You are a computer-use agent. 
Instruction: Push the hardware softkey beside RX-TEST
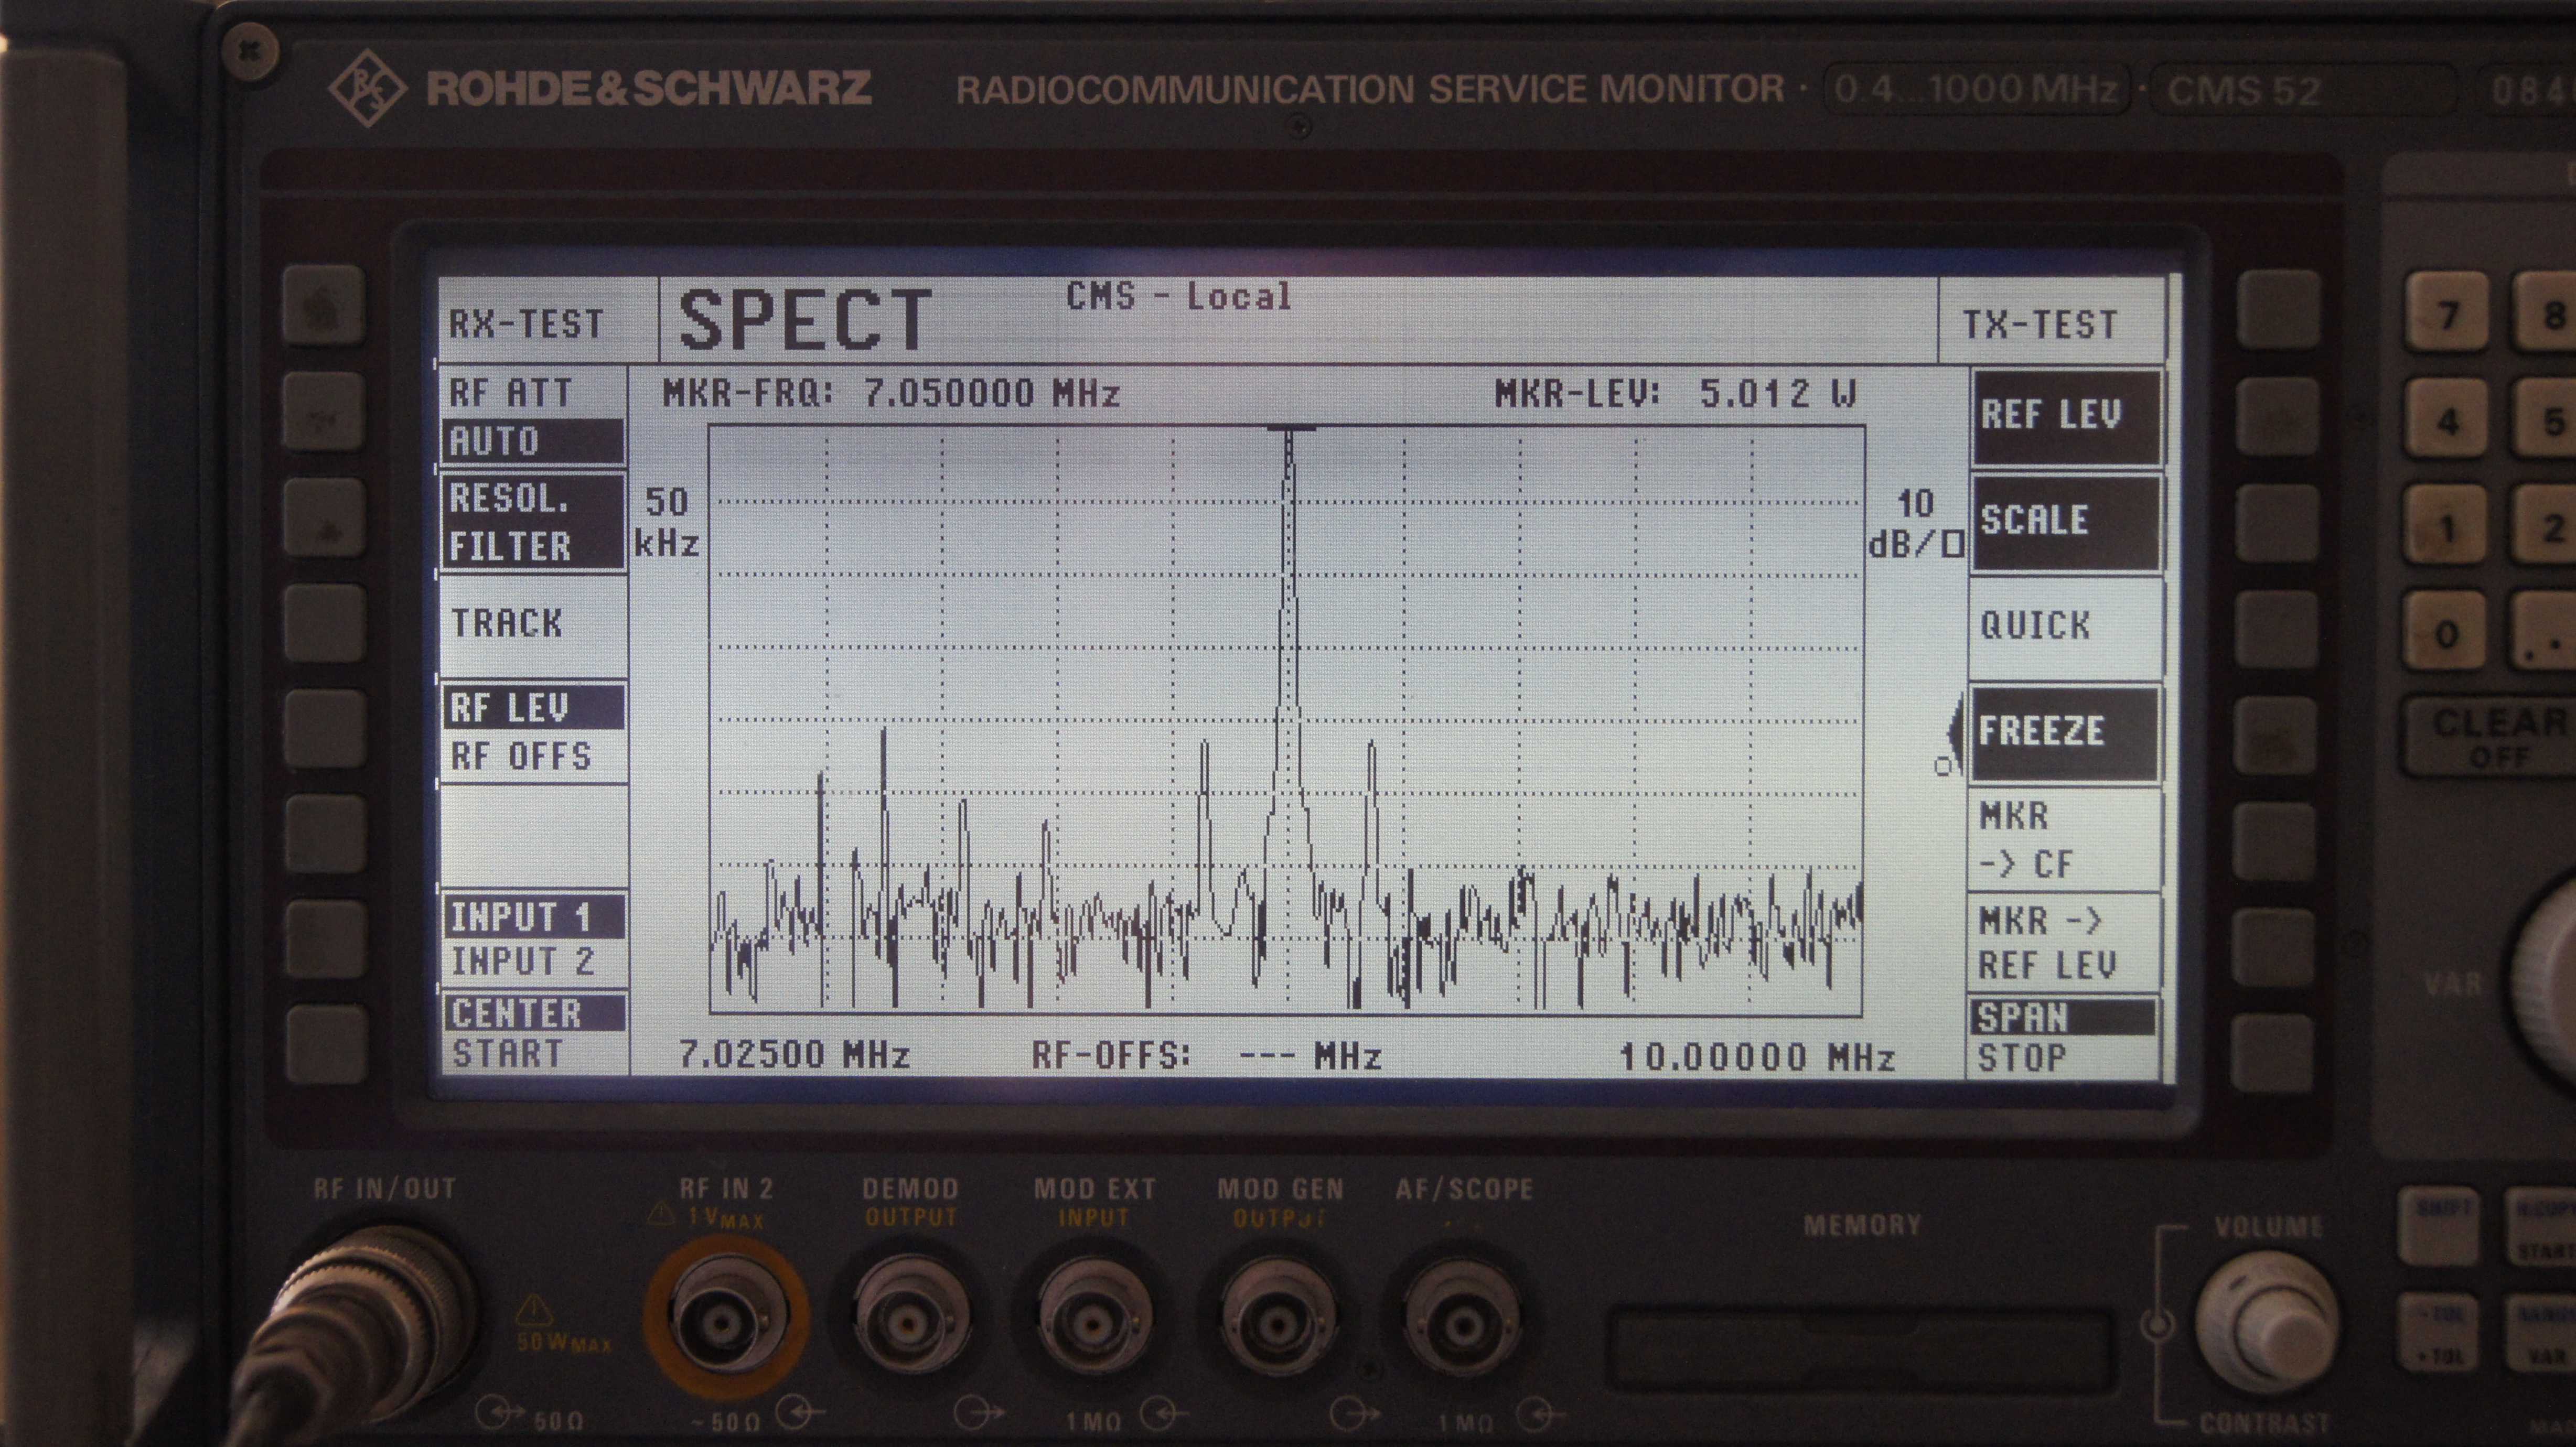(x=322, y=305)
